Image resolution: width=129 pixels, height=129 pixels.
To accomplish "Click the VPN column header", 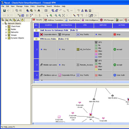I will tap(85, 26).
